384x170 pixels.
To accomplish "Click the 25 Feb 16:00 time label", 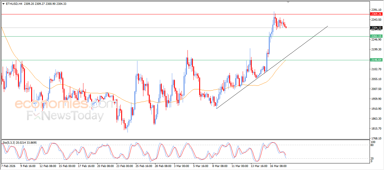I will [x=143, y=166].
